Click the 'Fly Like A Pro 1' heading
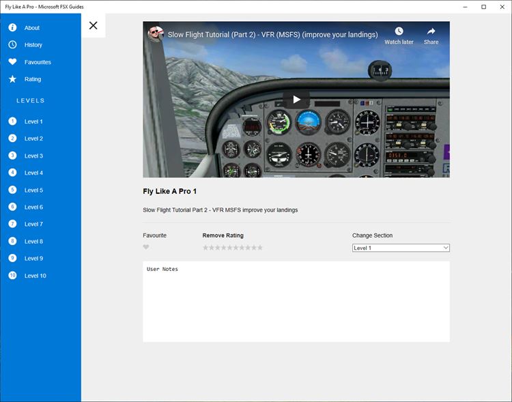The image size is (512, 402). pos(169,191)
